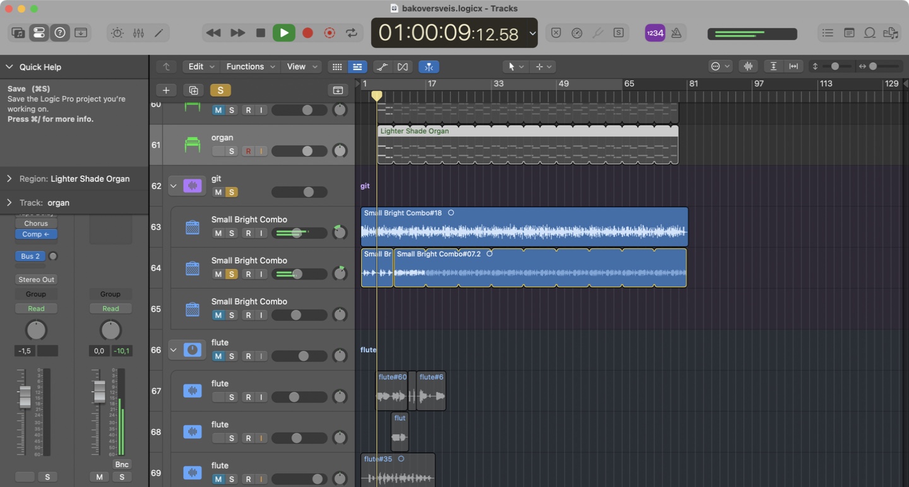This screenshot has height=487, width=909.
Task: Show automation in the Tracks area
Action: (x=381, y=67)
